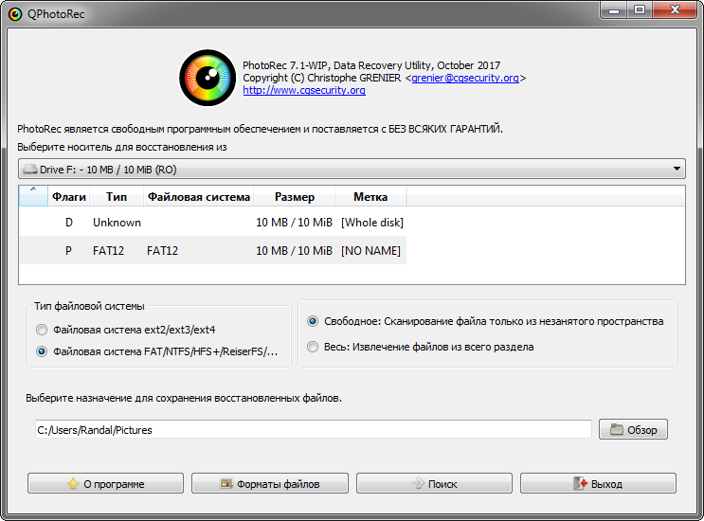Click the picture icon on Форматы файлов
Image resolution: width=704 pixels, height=521 pixels.
click(226, 483)
